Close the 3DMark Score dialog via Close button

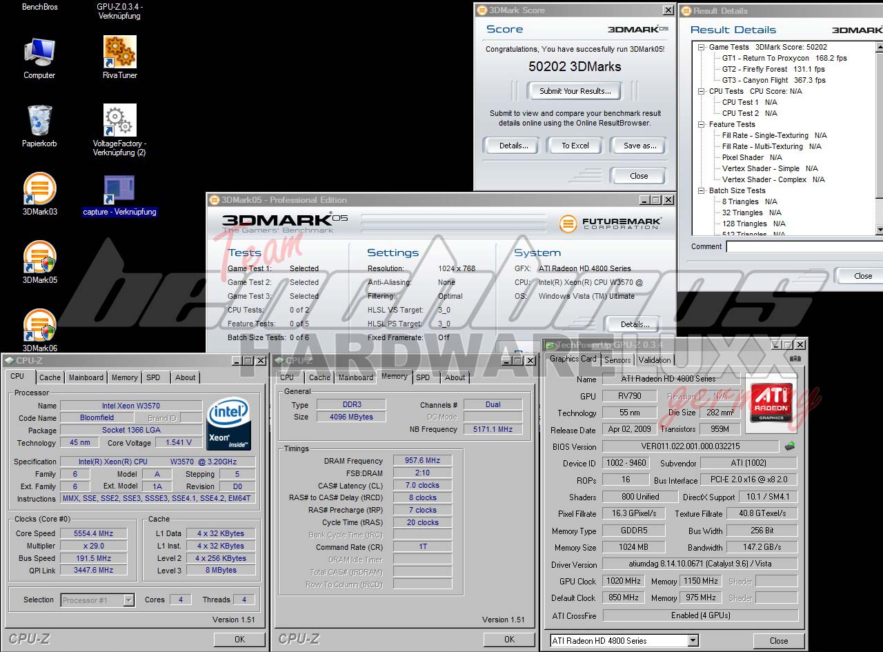pos(639,176)
